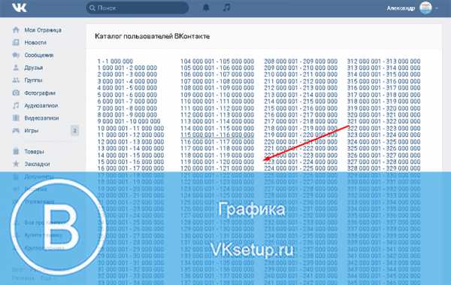
Task: Open Закладки in sidebar
Action: point(37,164)
